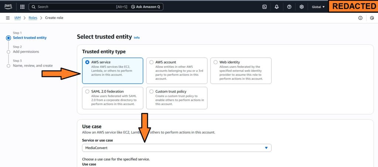Click Info link beside Select trusted entity
Viewport: 378px width, 167px height.
pos(137,38)
